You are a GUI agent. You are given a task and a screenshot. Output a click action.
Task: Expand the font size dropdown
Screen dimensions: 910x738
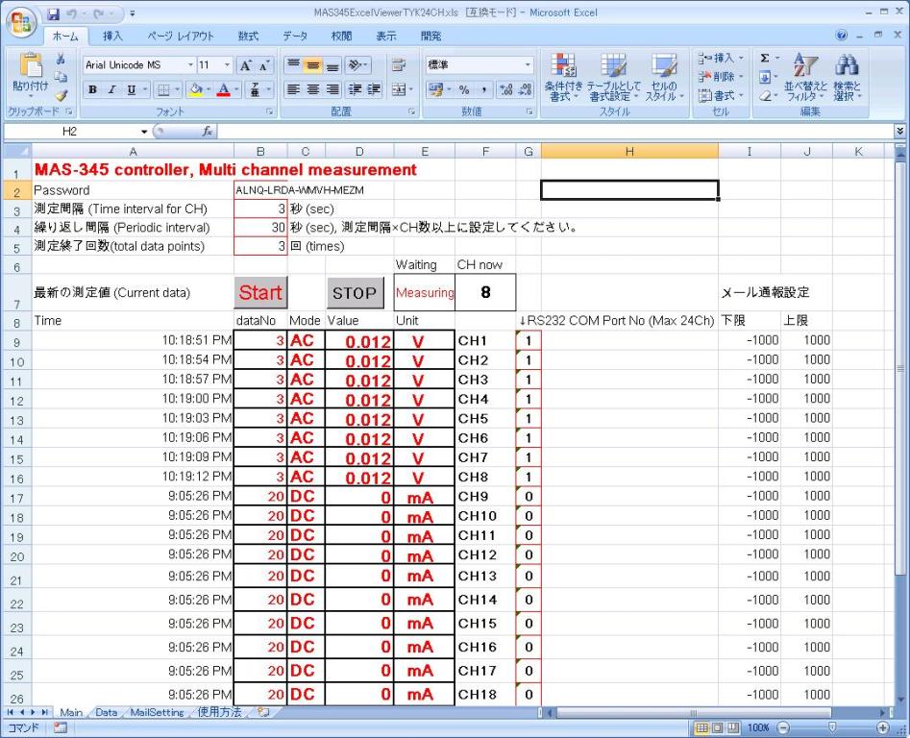(227, 65)
